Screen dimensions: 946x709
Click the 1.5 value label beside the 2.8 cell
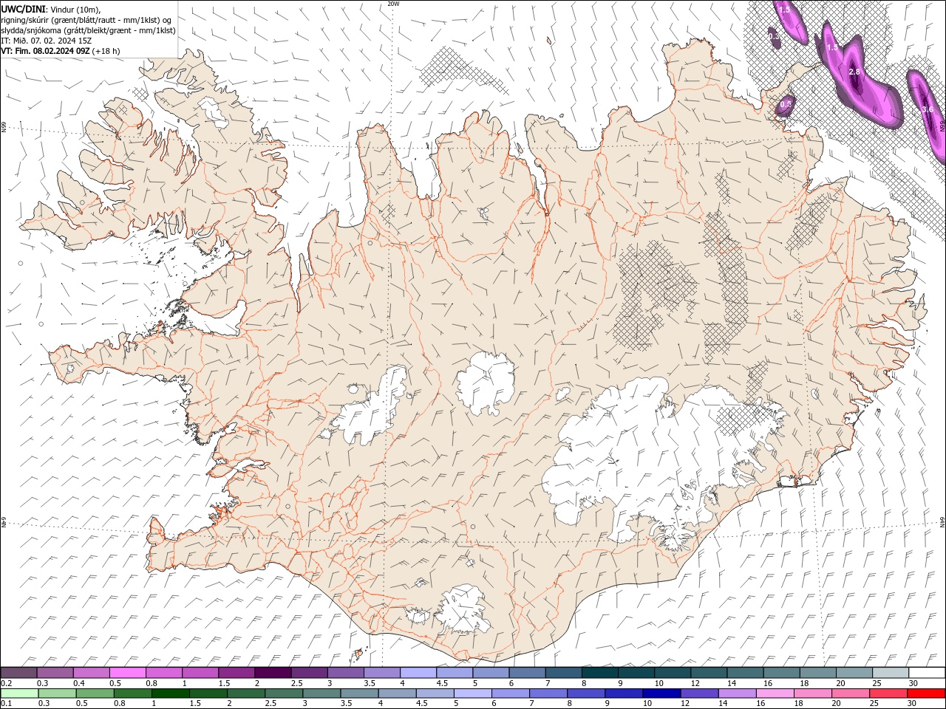tap(832, 48)
